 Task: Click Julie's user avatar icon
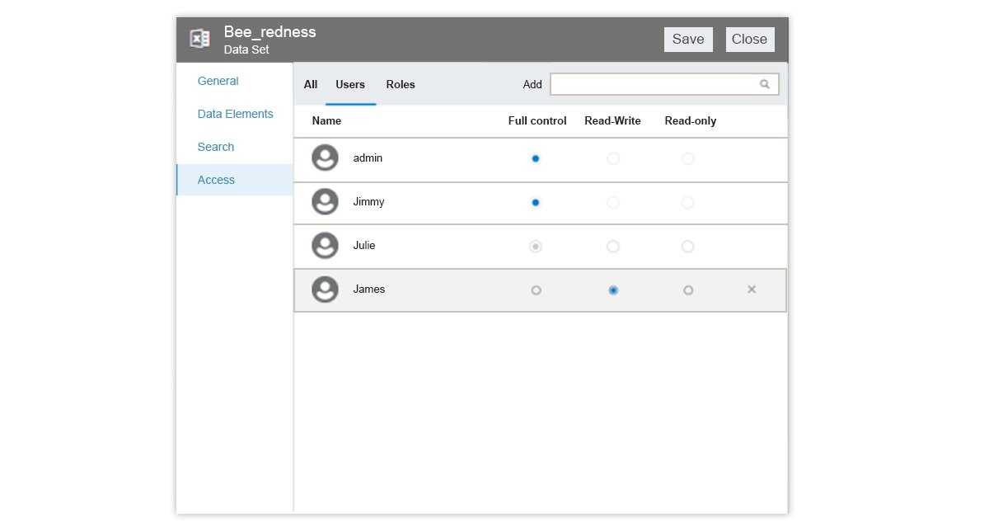coord(326,246)
